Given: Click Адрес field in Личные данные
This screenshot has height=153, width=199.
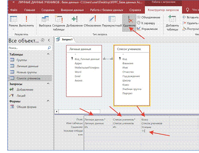Looking at the screenshot, I should tap(78, 63).
